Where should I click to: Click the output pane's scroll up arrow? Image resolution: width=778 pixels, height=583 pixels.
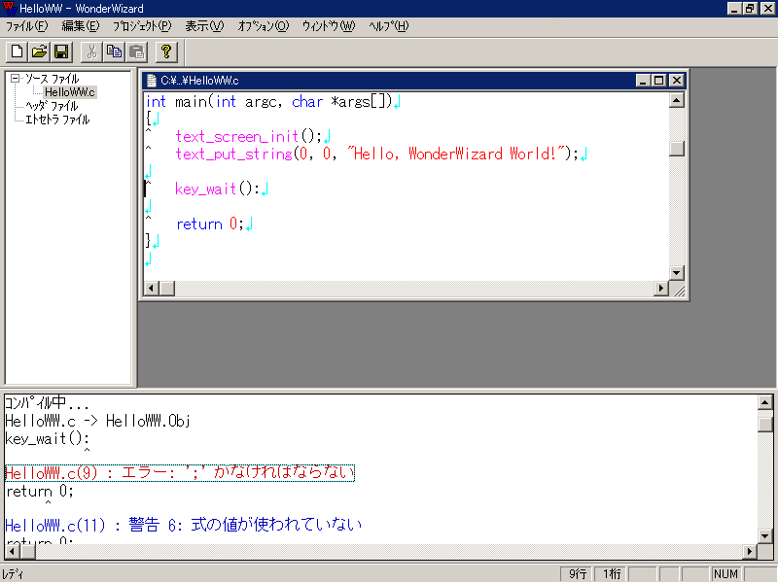(x=765, y=402)
